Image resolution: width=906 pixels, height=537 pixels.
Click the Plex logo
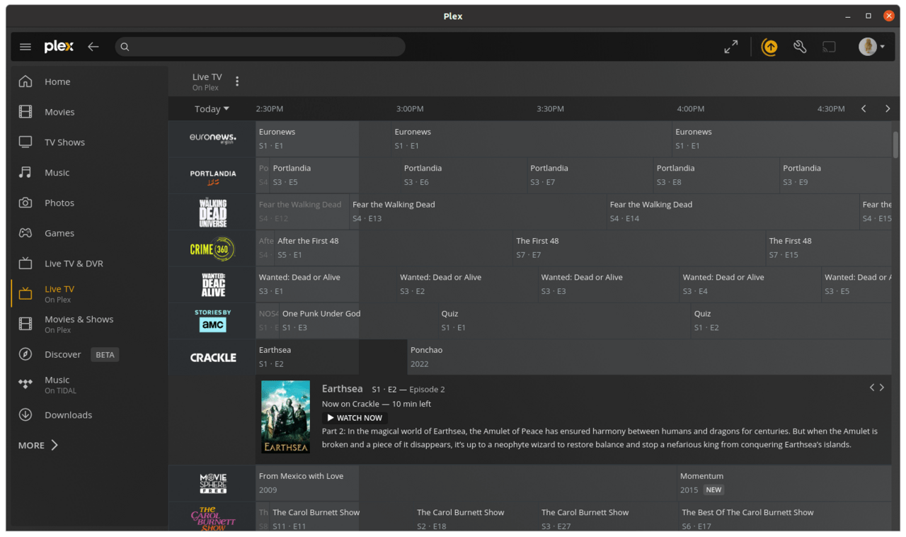pyautogui.click(x=59, y=47)
